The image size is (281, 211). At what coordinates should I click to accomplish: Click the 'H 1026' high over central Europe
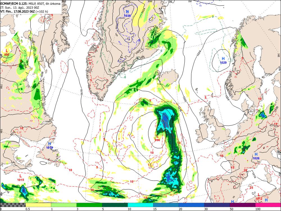tap(256, 156)
